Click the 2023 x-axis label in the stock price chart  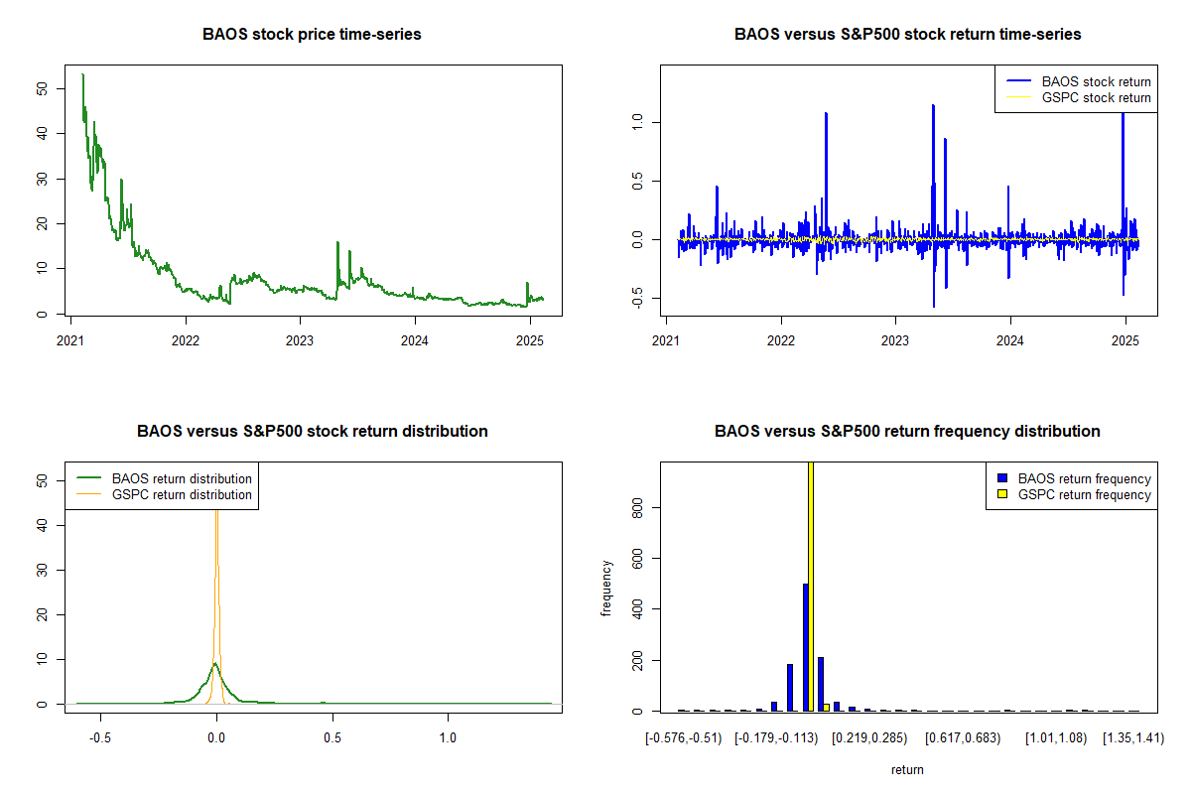(x=300, y=337)
